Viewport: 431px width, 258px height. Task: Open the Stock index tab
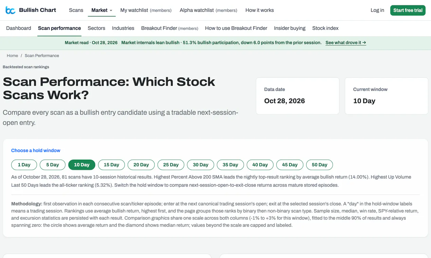click(325, 28)
